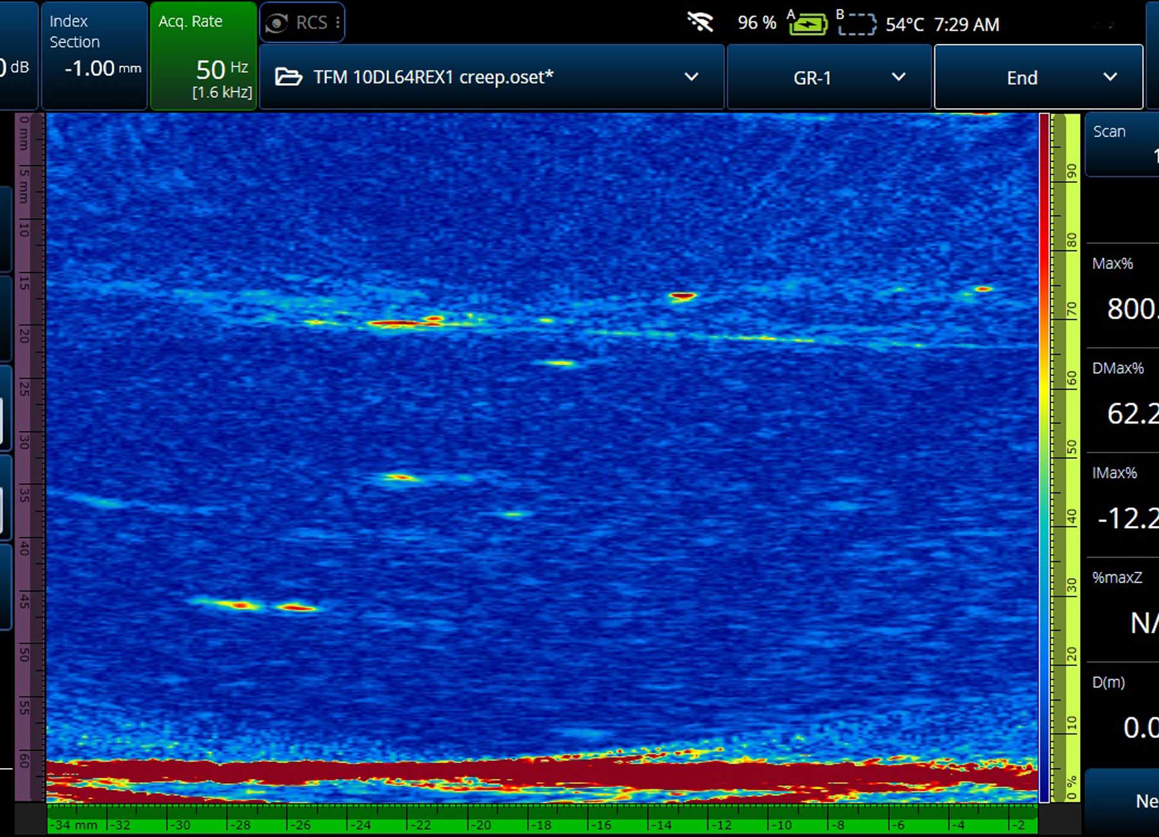Select the Index Section -1.00 mm field
The image size is (1159, 837).
coord(95,57)
